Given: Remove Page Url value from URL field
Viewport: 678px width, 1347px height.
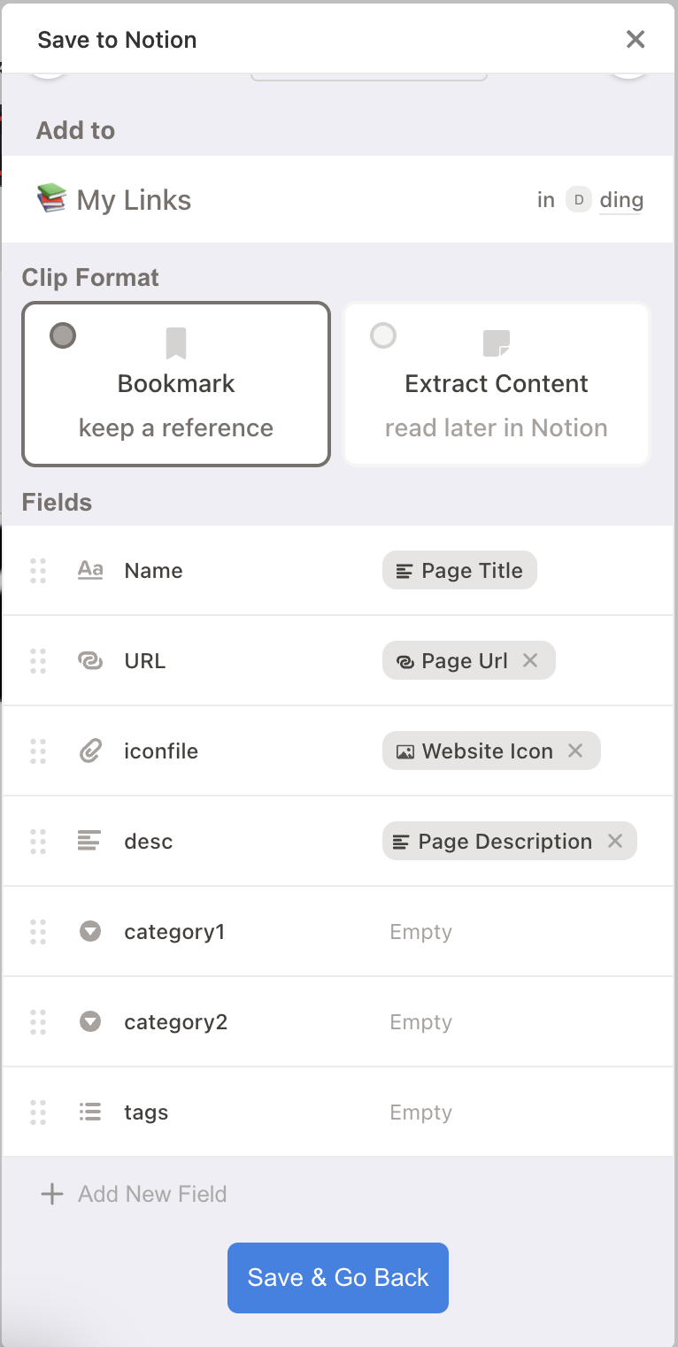Looking at the screenshot, I should coord(530,660).
